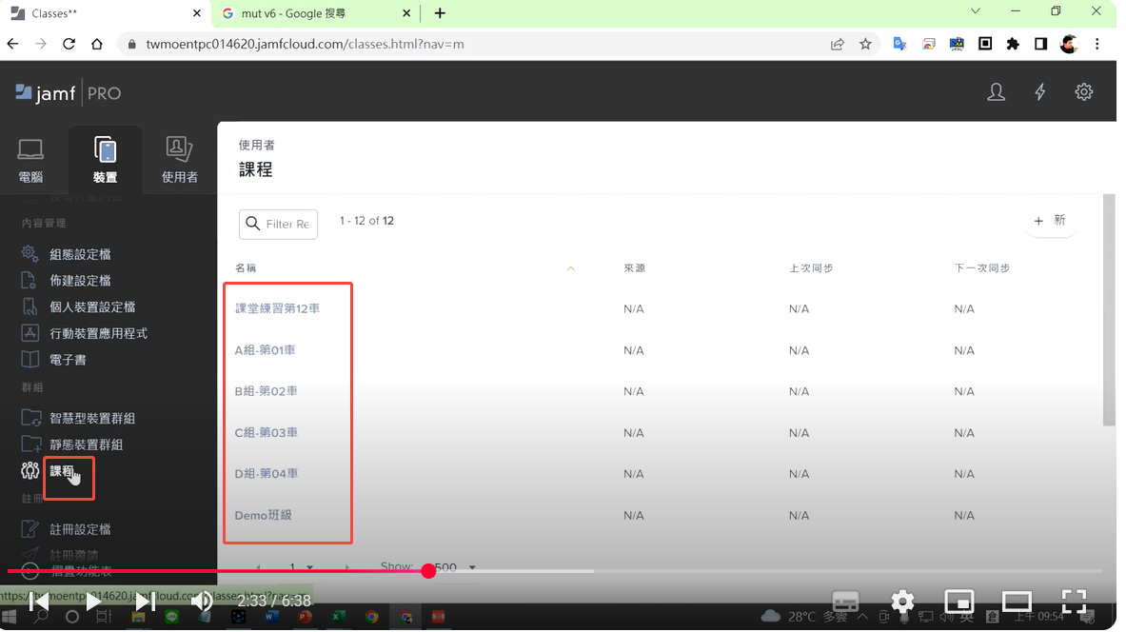
Task: Open class 課堂練習第12車
Action: [x=277, y=308]
